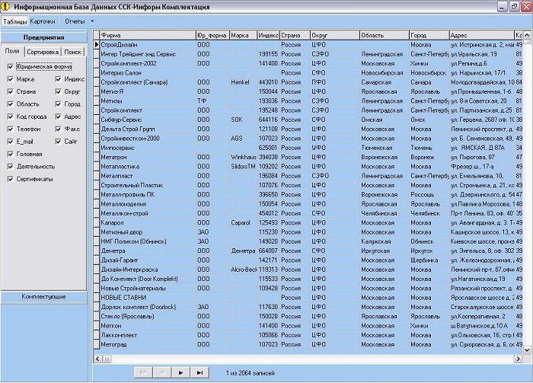Image resolution: width=533 pixels, height=383 pixels.
Task: Switch to the Таблицы tab
Action: [x=14, y=21]
